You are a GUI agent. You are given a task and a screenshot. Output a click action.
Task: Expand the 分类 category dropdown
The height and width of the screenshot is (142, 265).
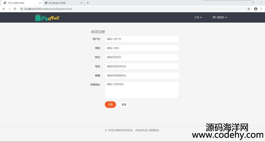pyautogui.click(x=198, y=17)
